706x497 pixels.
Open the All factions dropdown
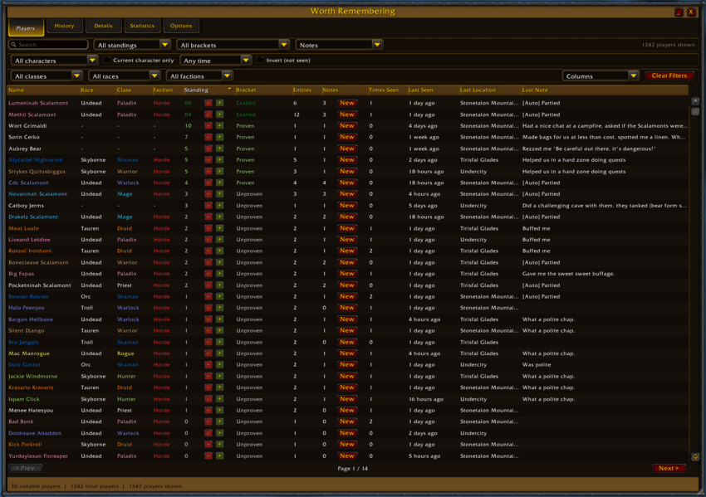(199, 76)
